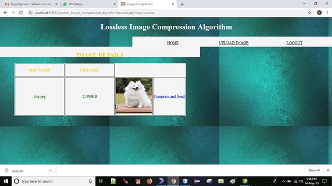The image size is (332, 186).
Task: Click the FILE SIZE column header
Action: point(90,70)
